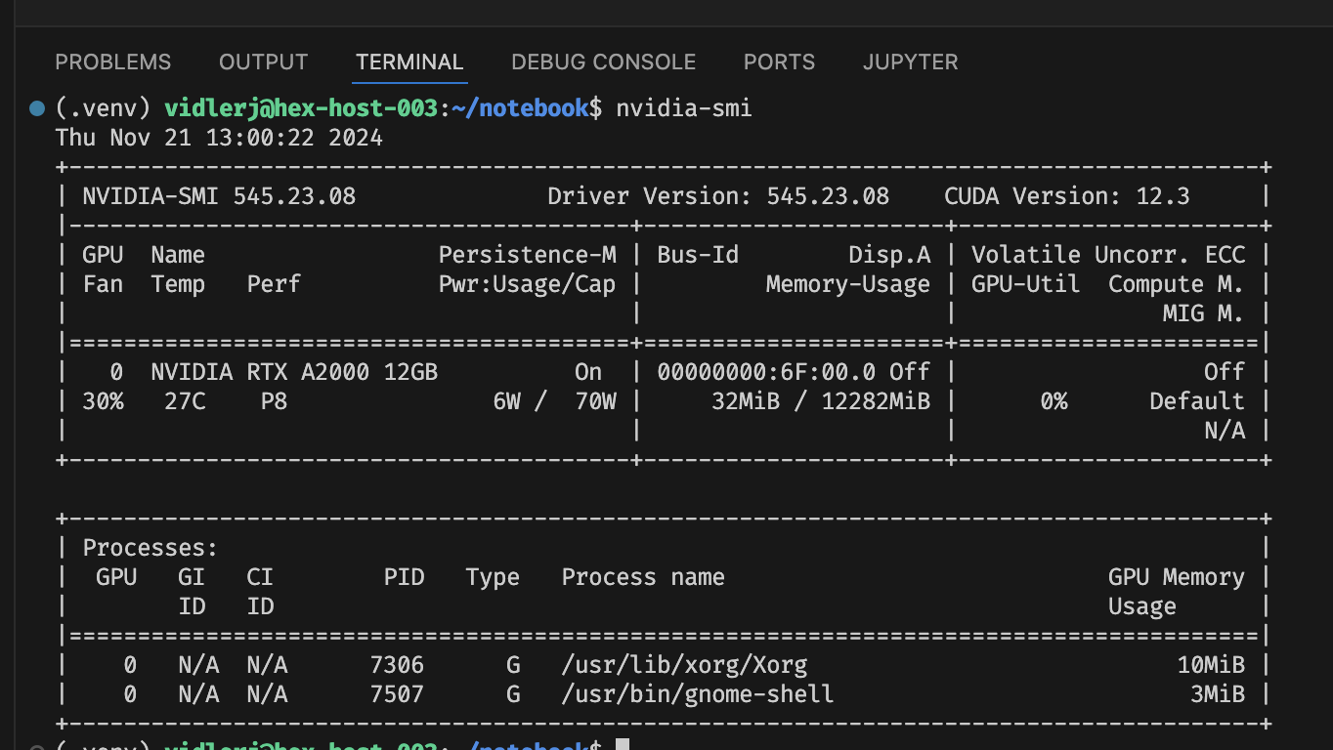This screenshot has width=1333, height=750.
Task: Click the Bus-Id value 00000000:6F:00.0
Action: (x=766, y=372)
